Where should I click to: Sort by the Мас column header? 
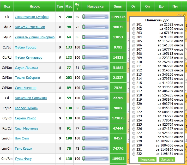(69, 7)
